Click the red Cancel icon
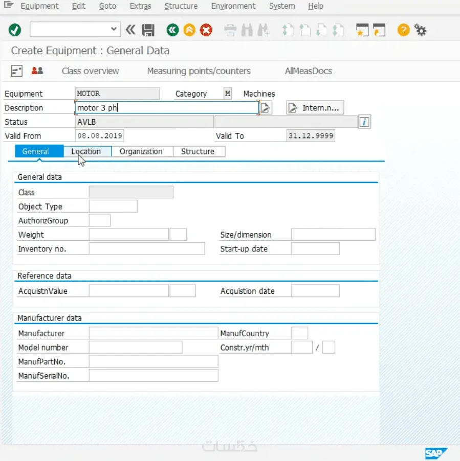This screenshot has width=460, height=461. (206, 30)
